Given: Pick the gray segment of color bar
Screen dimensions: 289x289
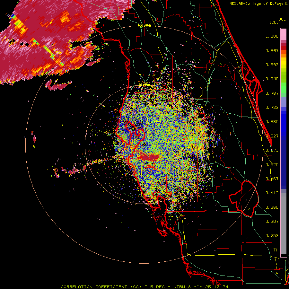Looking at the screenshot, I should [x=284, y=223].
